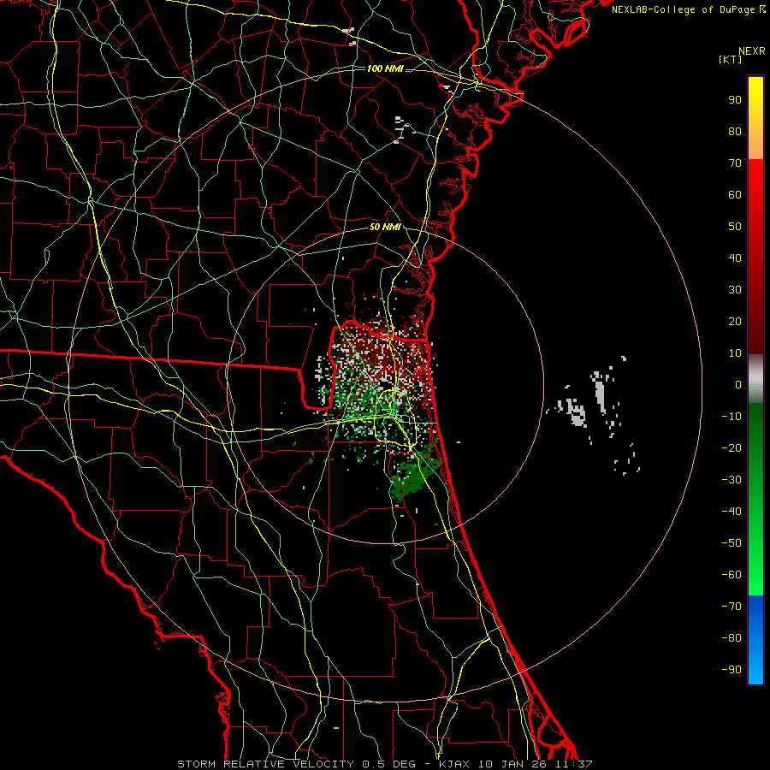This screenshot has width=770, height=770.
Task: Click the 90 value on the velocity scale
Action: (735, 100)
